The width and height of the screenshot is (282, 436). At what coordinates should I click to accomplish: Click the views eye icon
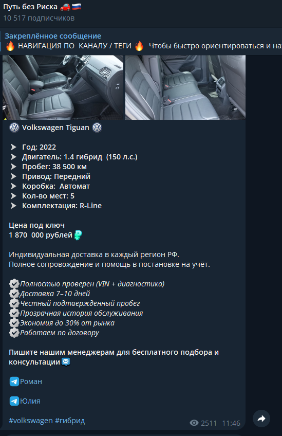pyautogui.click(x=194, y=423)
